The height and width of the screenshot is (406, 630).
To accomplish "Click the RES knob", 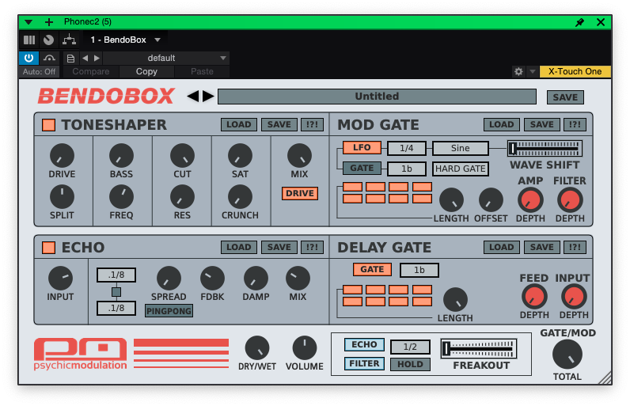I will click(182, 197).
